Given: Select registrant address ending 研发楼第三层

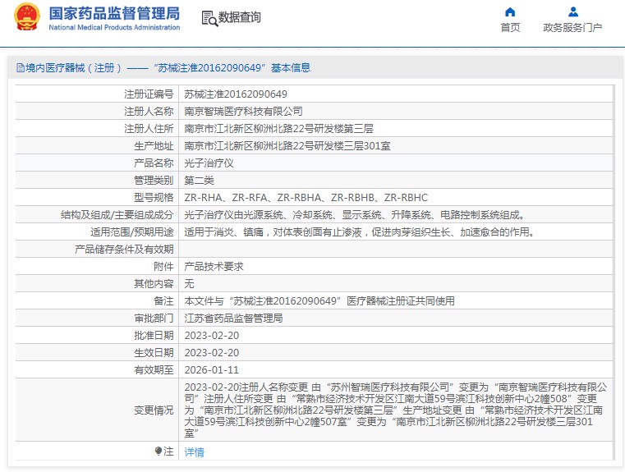Looking at the screenshot, I should point(278,128).
